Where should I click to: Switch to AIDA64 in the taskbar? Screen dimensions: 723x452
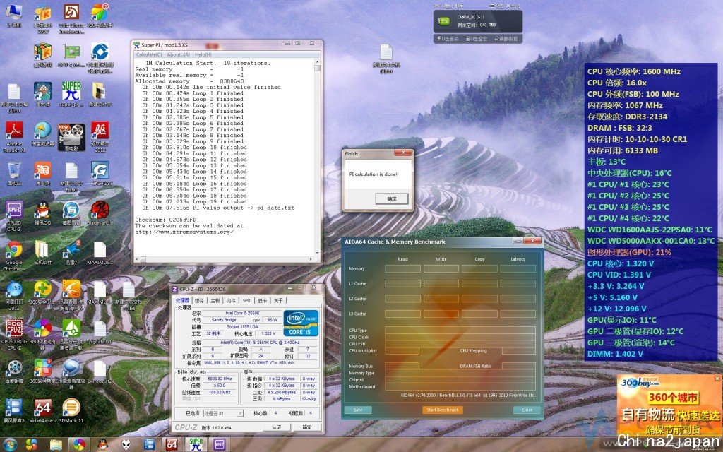(x=172, y=444)
